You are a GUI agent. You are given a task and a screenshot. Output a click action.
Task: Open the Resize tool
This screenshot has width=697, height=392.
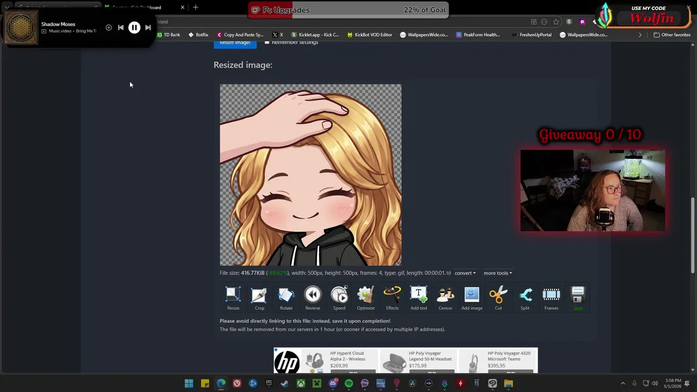233,298
